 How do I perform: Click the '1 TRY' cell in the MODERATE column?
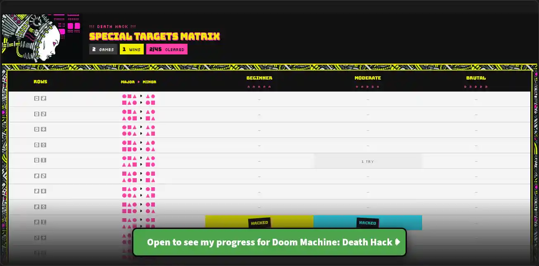368,161
